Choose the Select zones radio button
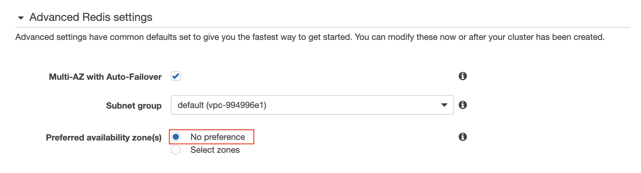The height and width of the screenshot is (173, 641). [176, 150]
